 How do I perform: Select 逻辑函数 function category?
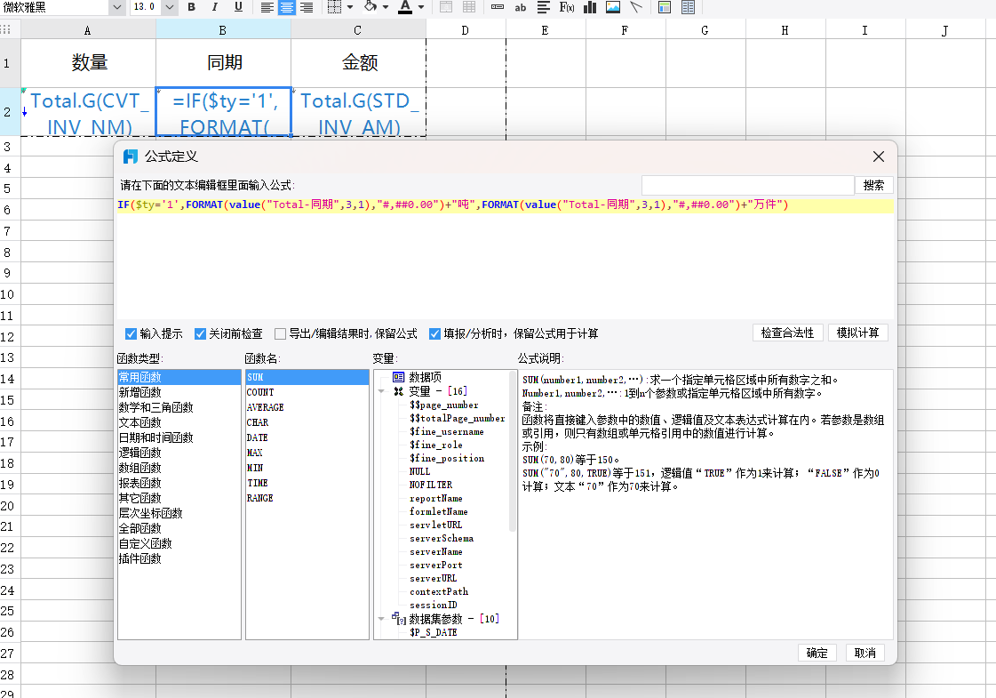(x=179, y=453)
